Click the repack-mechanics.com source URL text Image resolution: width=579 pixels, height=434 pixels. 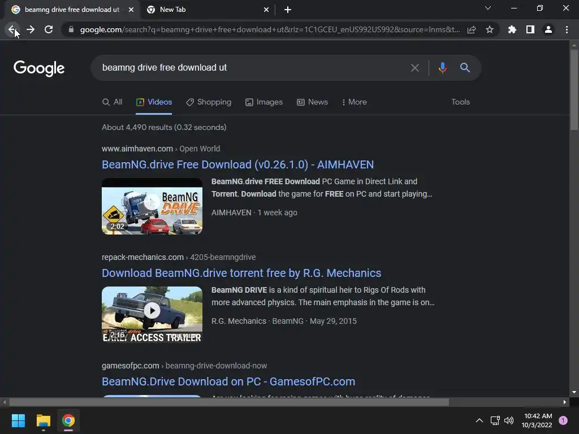tap(142, 257)
